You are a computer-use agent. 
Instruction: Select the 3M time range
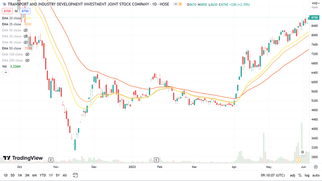point(27,175)
